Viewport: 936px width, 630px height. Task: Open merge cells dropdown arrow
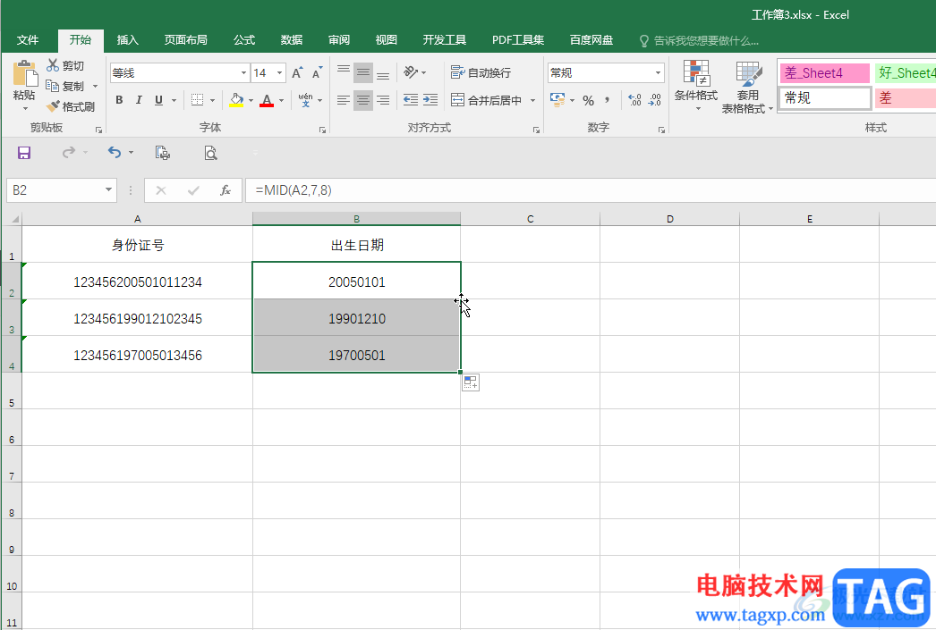[x=533, y=101]
